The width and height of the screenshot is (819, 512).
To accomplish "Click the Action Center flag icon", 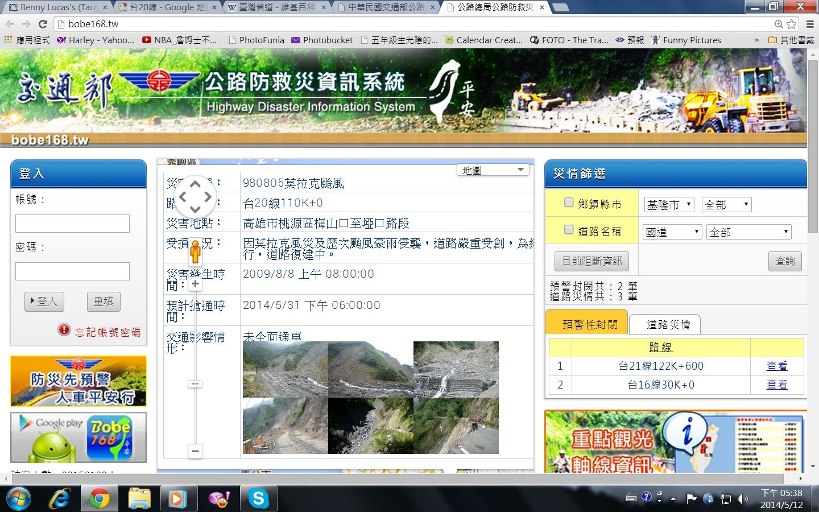I will [691, 499].
